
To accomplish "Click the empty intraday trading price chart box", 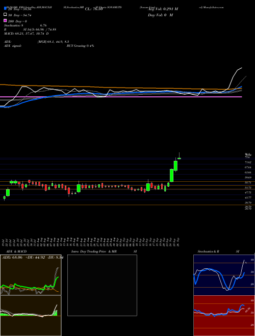I will 102,285.
